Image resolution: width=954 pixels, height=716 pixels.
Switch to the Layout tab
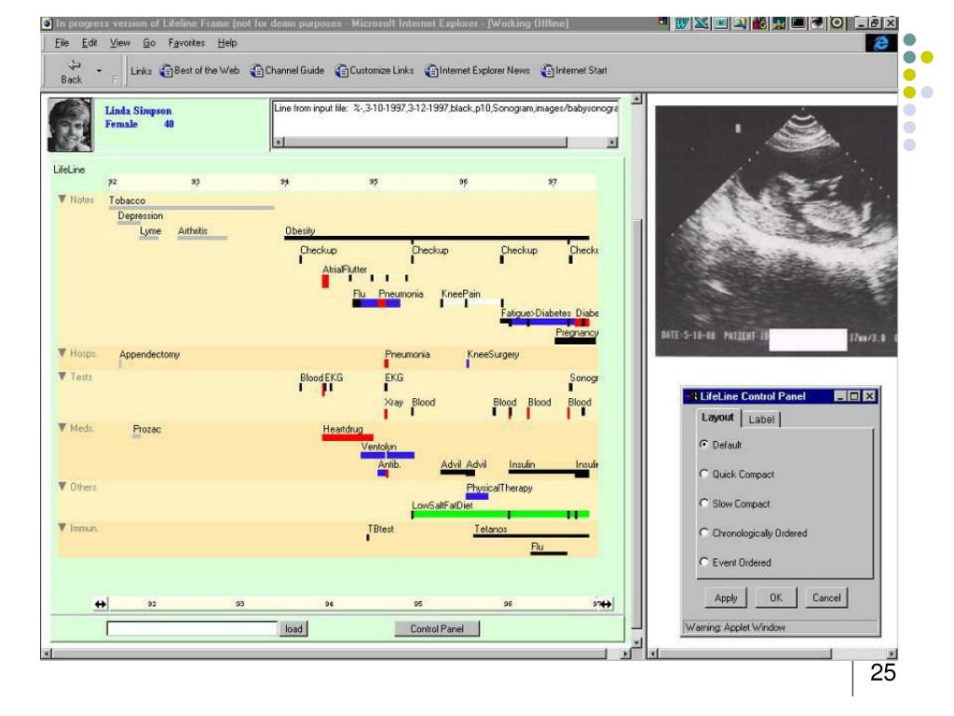(x=718, y=418)
